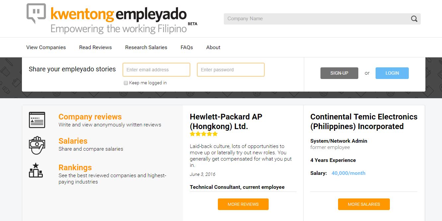This screenshot has height=221, width=442.
Task: Click the five-star rating under Hewlett-Packard
Action: [204, 134]
